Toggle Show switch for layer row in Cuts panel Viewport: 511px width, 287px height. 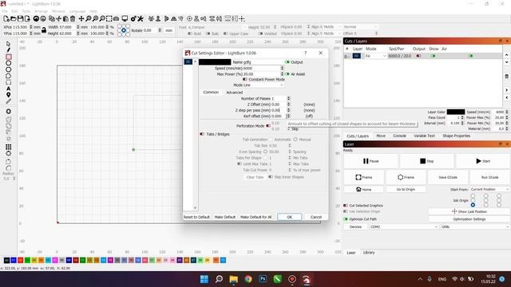tap(433, 56)
